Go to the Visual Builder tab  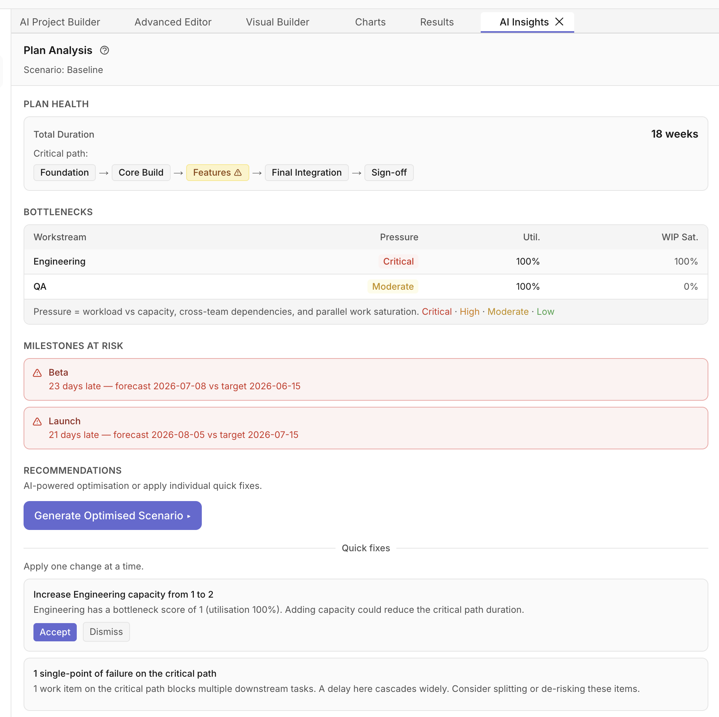(x=277, y=22)
